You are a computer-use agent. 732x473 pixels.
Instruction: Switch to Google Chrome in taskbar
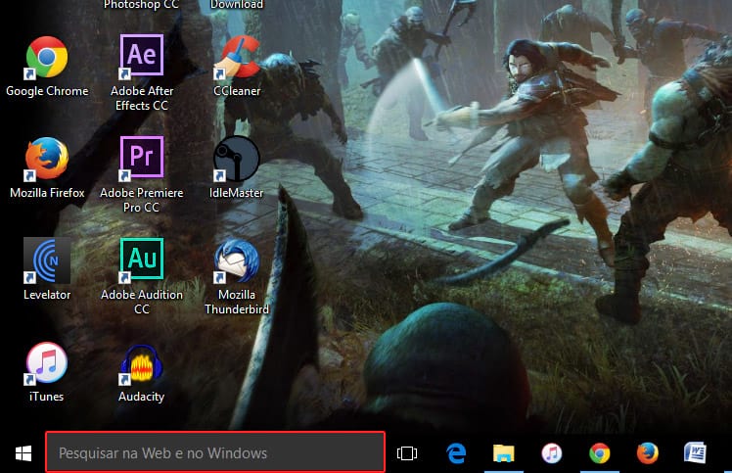[600, 453]
